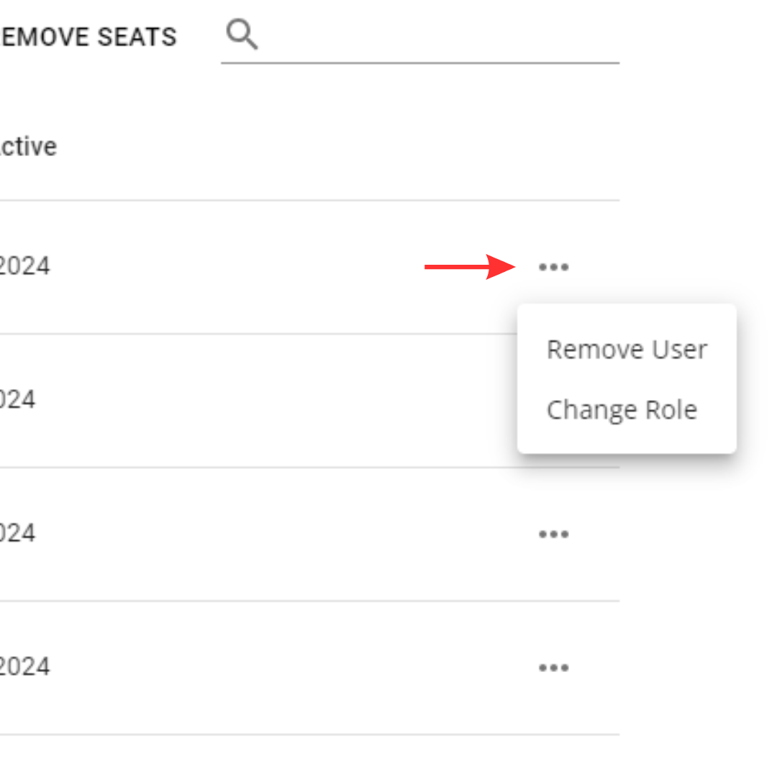Select Remove User from the context menu
The height and width of the screenshot is (777, 777).
pos(627,349)
